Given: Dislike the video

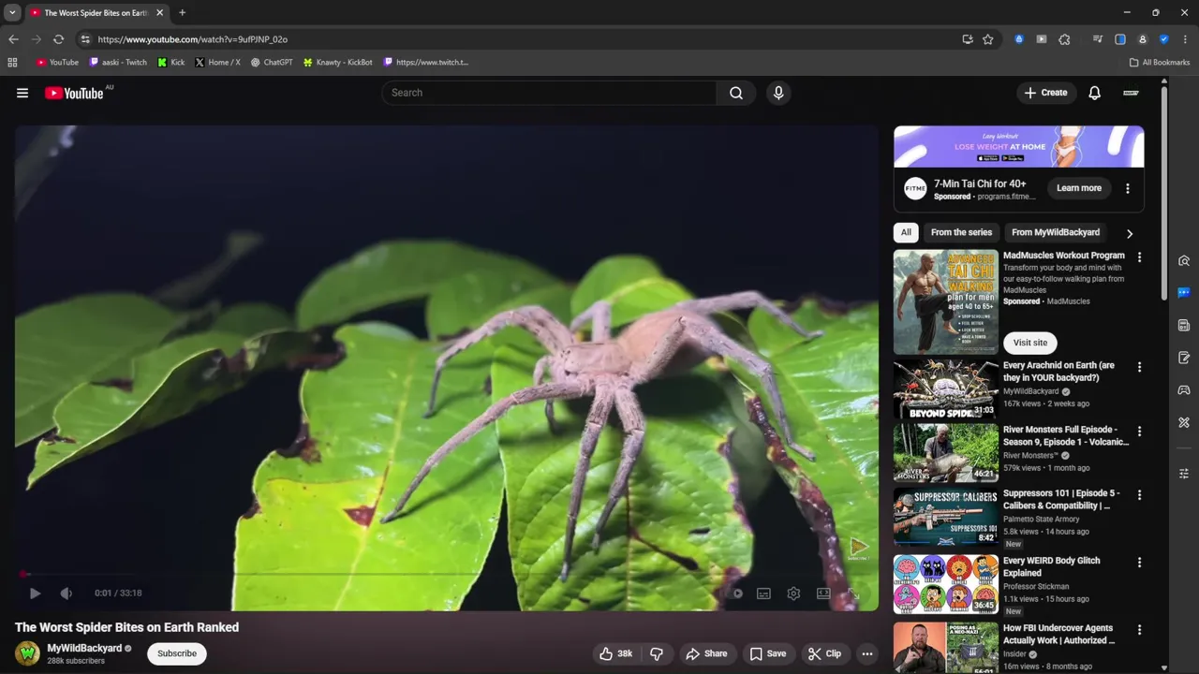Looking at the screenshot, I should pos(657,653).
